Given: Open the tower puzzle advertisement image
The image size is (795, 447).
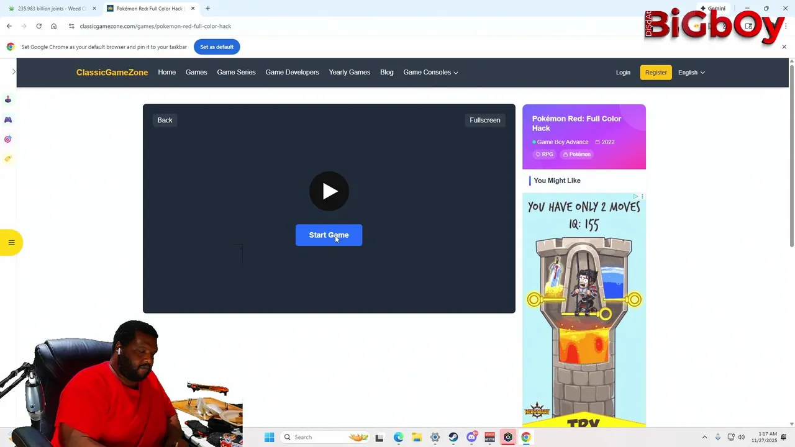Looking at the screenshot, I should click(584, 310).
